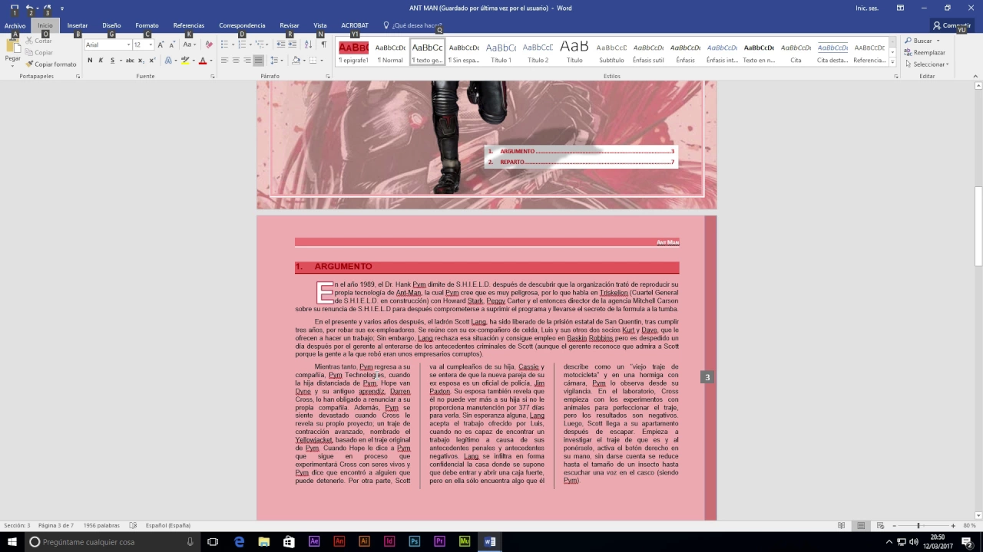Switch to the Insertar tab

click(x=78, y=25)
